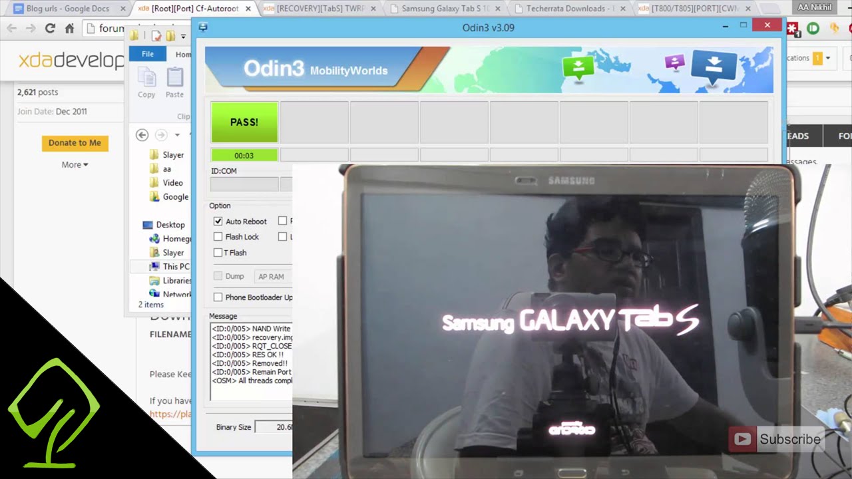
Task: Select Desktop in Explorer's navigation pane
Action: [164, 225]
